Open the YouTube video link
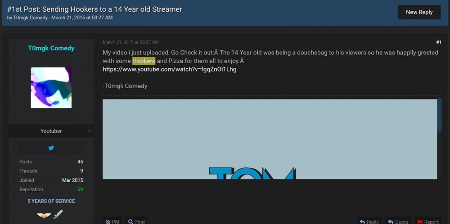The width and height of the screenshot is (450, 224). pos(170,69)
